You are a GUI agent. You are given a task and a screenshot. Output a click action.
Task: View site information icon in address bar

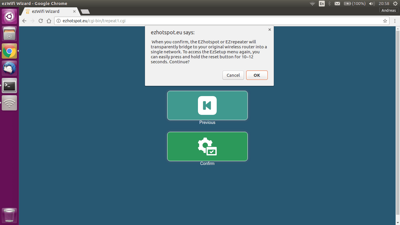(58, 21)
